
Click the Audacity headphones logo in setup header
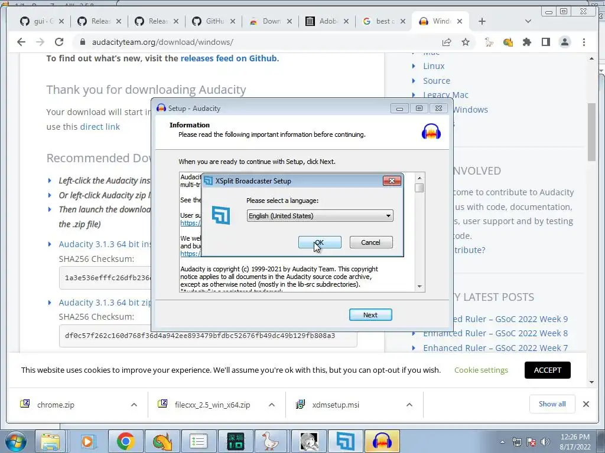pyautogui.click(x=431, y=132)
